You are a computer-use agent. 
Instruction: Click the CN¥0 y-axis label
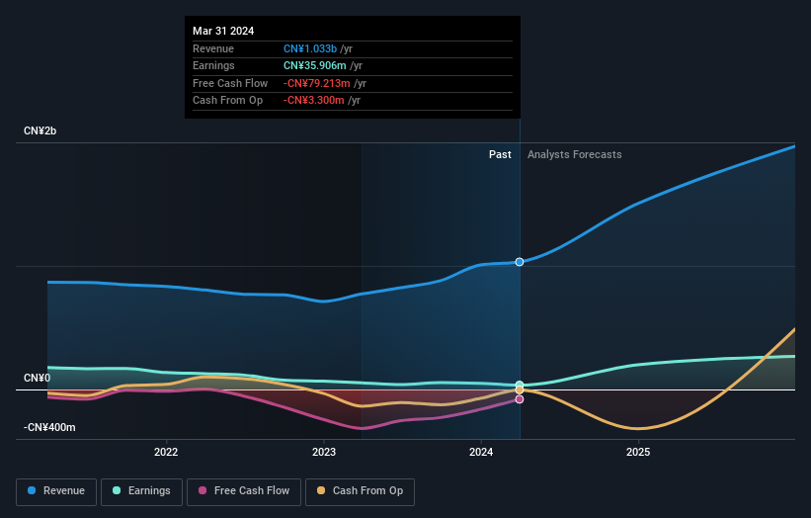tap(38, 379)
